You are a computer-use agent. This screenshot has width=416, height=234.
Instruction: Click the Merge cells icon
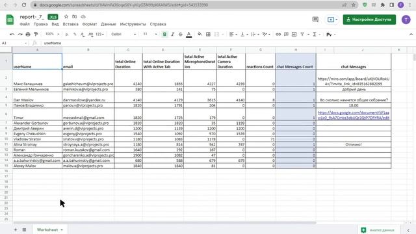[x=216, y=34]
